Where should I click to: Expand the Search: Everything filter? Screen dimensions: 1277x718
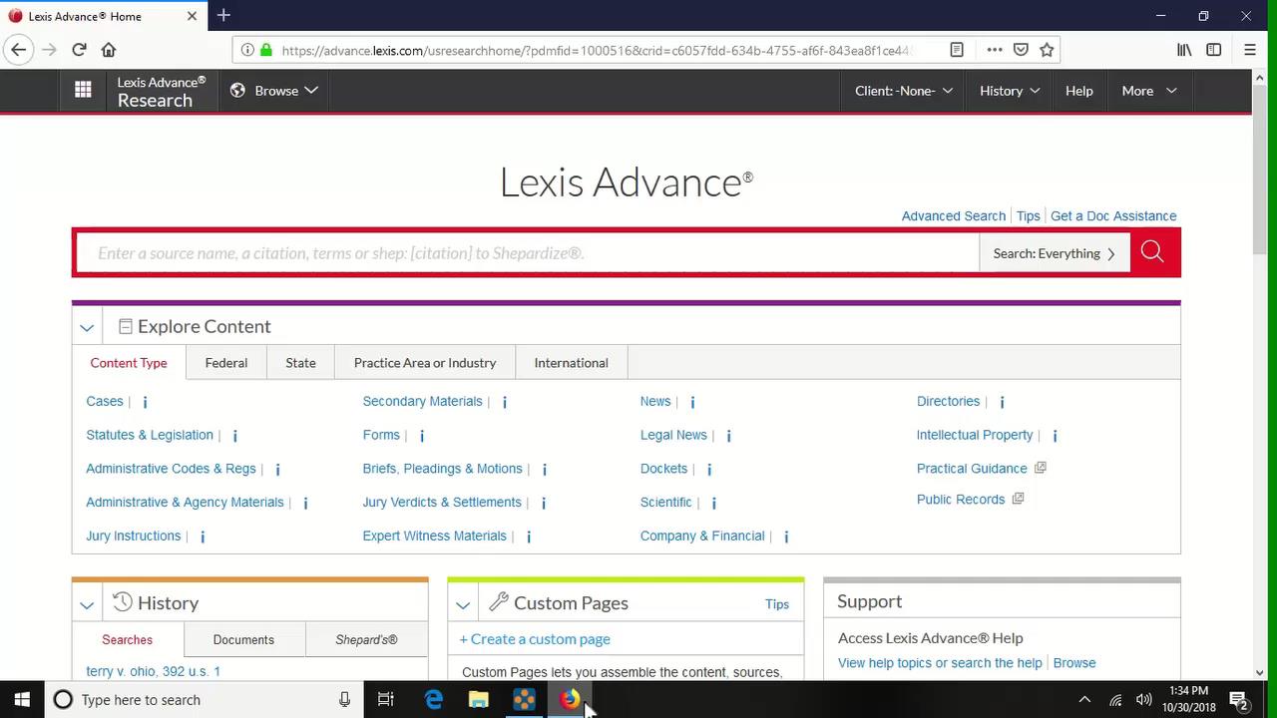[x=1054, y=252]
